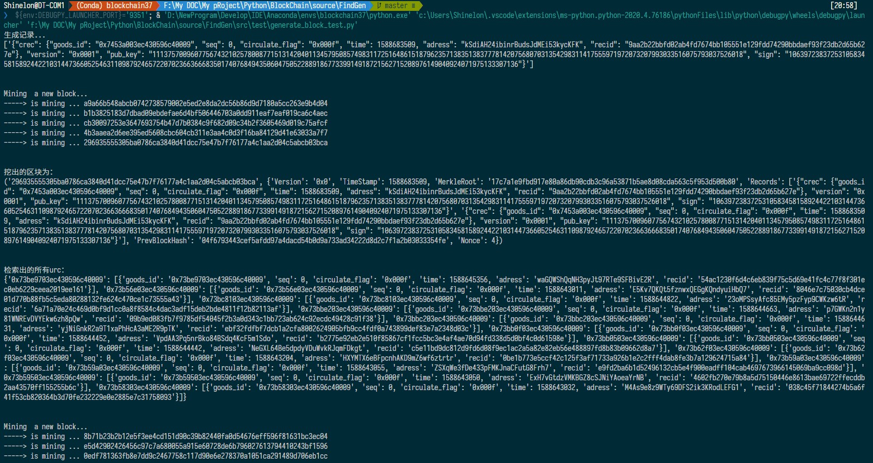
Task: Click the [20:58] clock in the prompt
Action: tap(844, 5)
